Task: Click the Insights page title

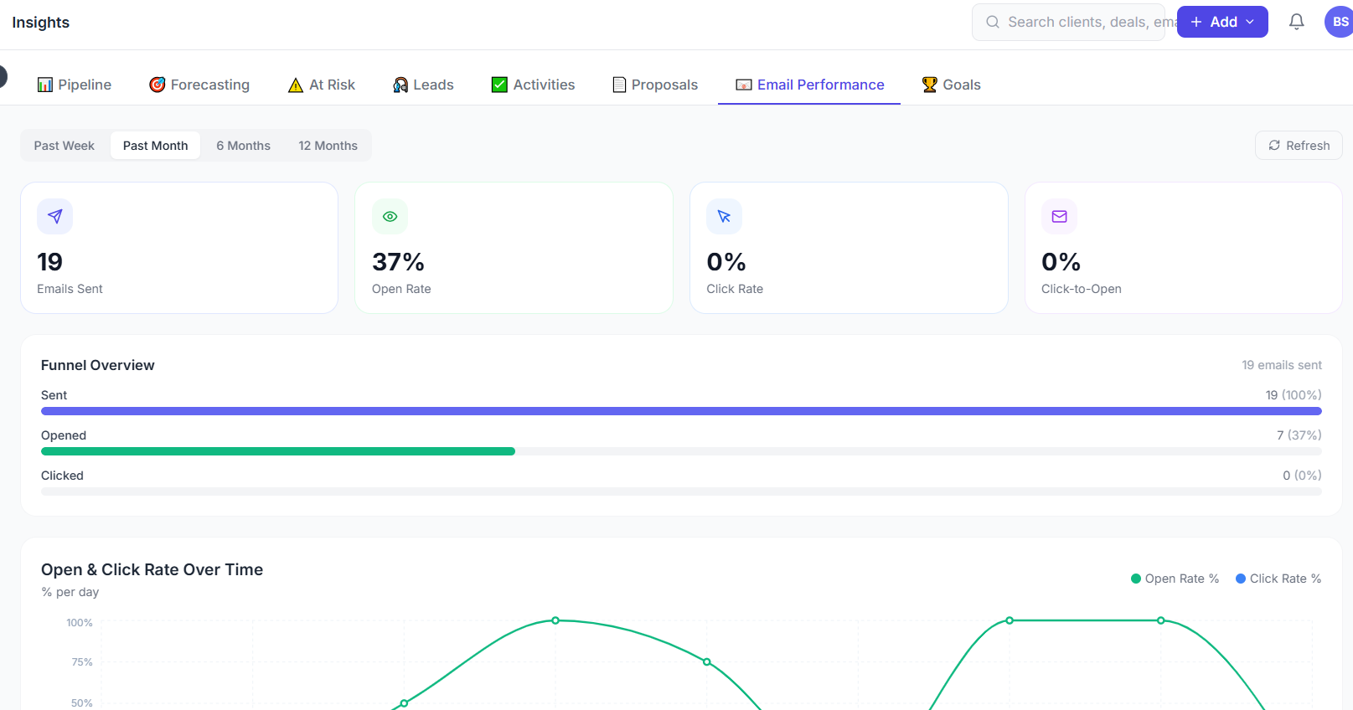Action: (x=41, y=23)
